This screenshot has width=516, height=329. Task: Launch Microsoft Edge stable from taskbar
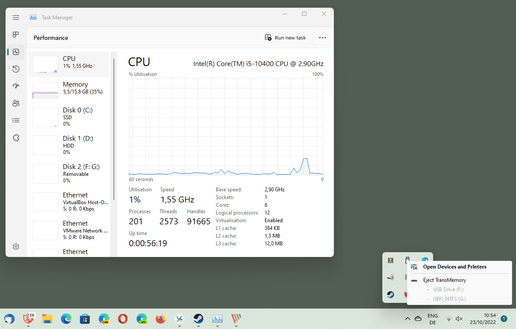(x=66, y=319)
